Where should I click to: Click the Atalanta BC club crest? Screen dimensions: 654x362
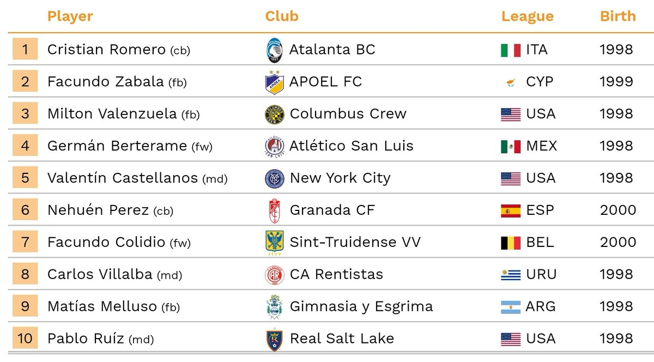pyautogui.click(x=274, y=50)
